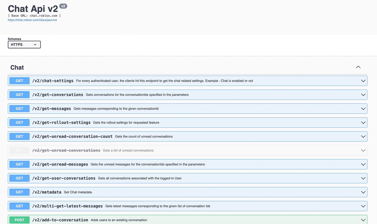Select the /v2/multi-get-latest-messages path text
The image size is (377, 224).
point(67,206)
